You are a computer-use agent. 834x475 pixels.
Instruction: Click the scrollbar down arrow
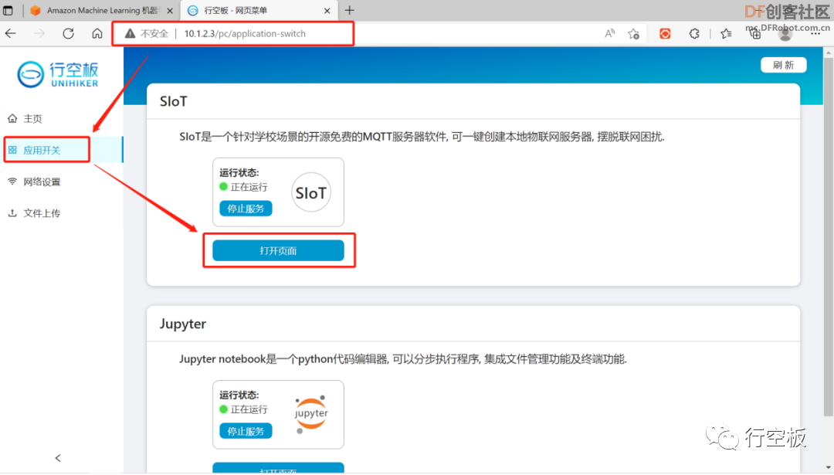(x=828, y=467)
